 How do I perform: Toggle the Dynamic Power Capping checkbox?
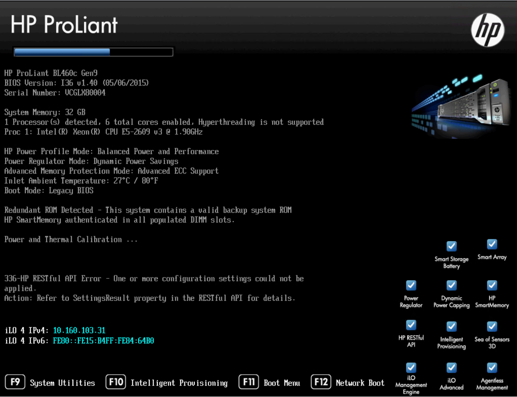coord(451,285)
